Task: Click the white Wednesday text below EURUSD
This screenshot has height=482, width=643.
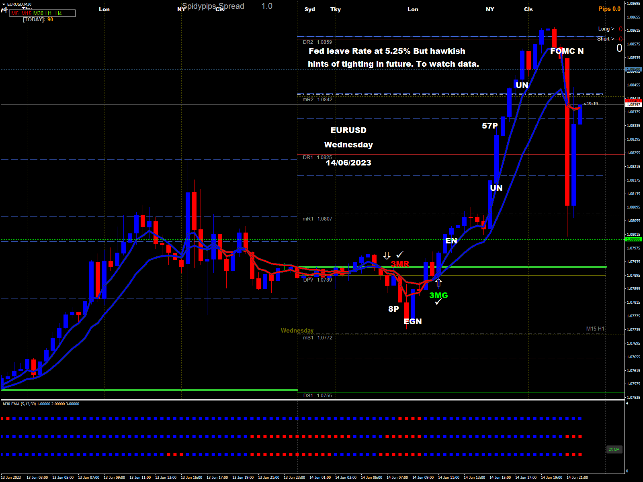Action: (348, 145)
